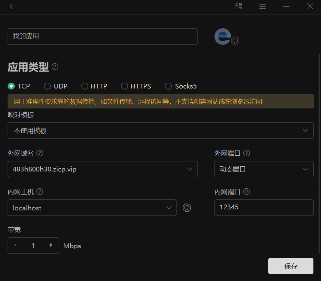Select the UDP radio button
Screen dimensions: 321x281
[x=47, y=86]
